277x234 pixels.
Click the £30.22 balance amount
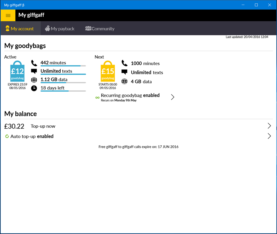coord(14,126)
